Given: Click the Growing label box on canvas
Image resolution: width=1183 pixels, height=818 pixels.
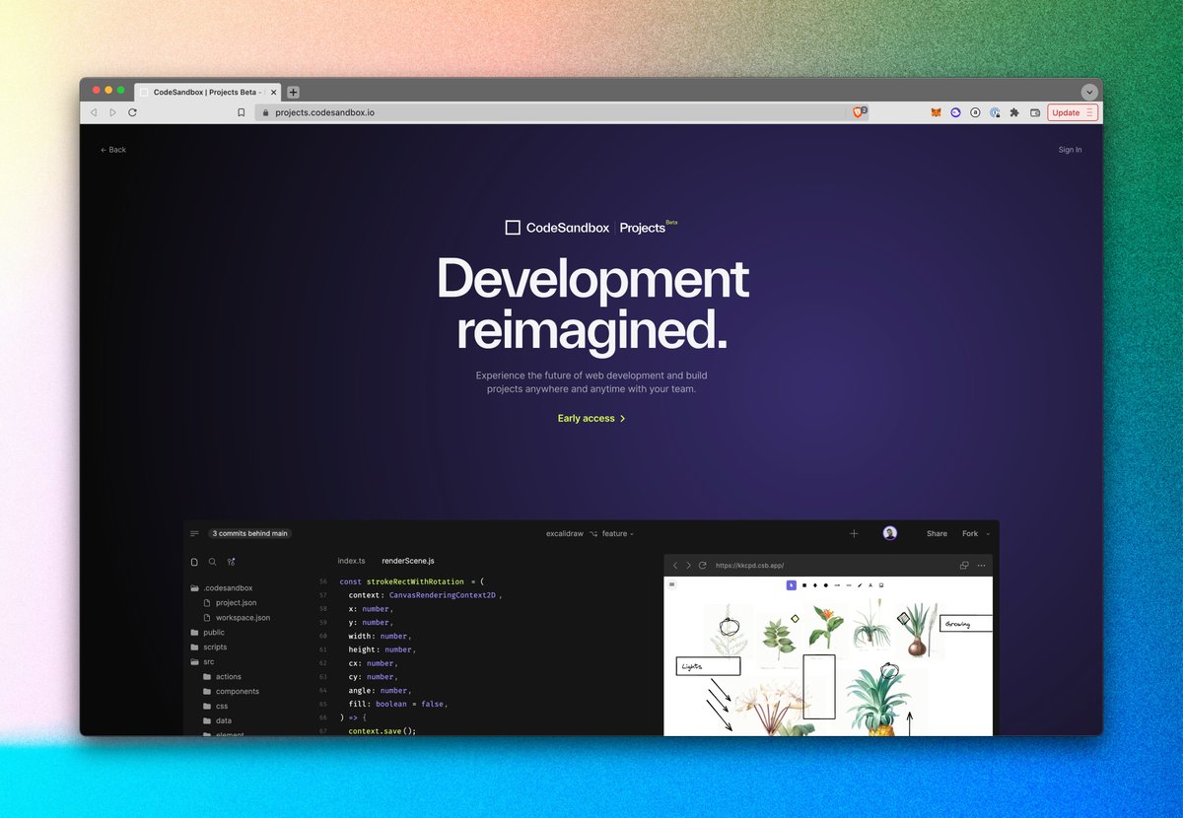Looking at the screenshot, I should 966,623.
